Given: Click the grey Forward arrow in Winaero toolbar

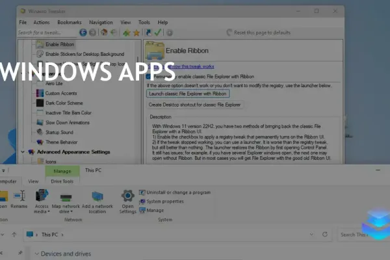Looking at the screenshot, I should 92,32.
